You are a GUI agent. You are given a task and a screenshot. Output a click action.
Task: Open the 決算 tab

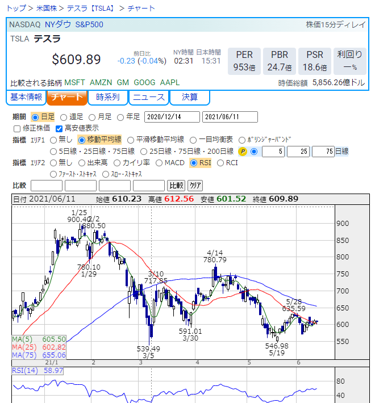click(x=190, y=97)
